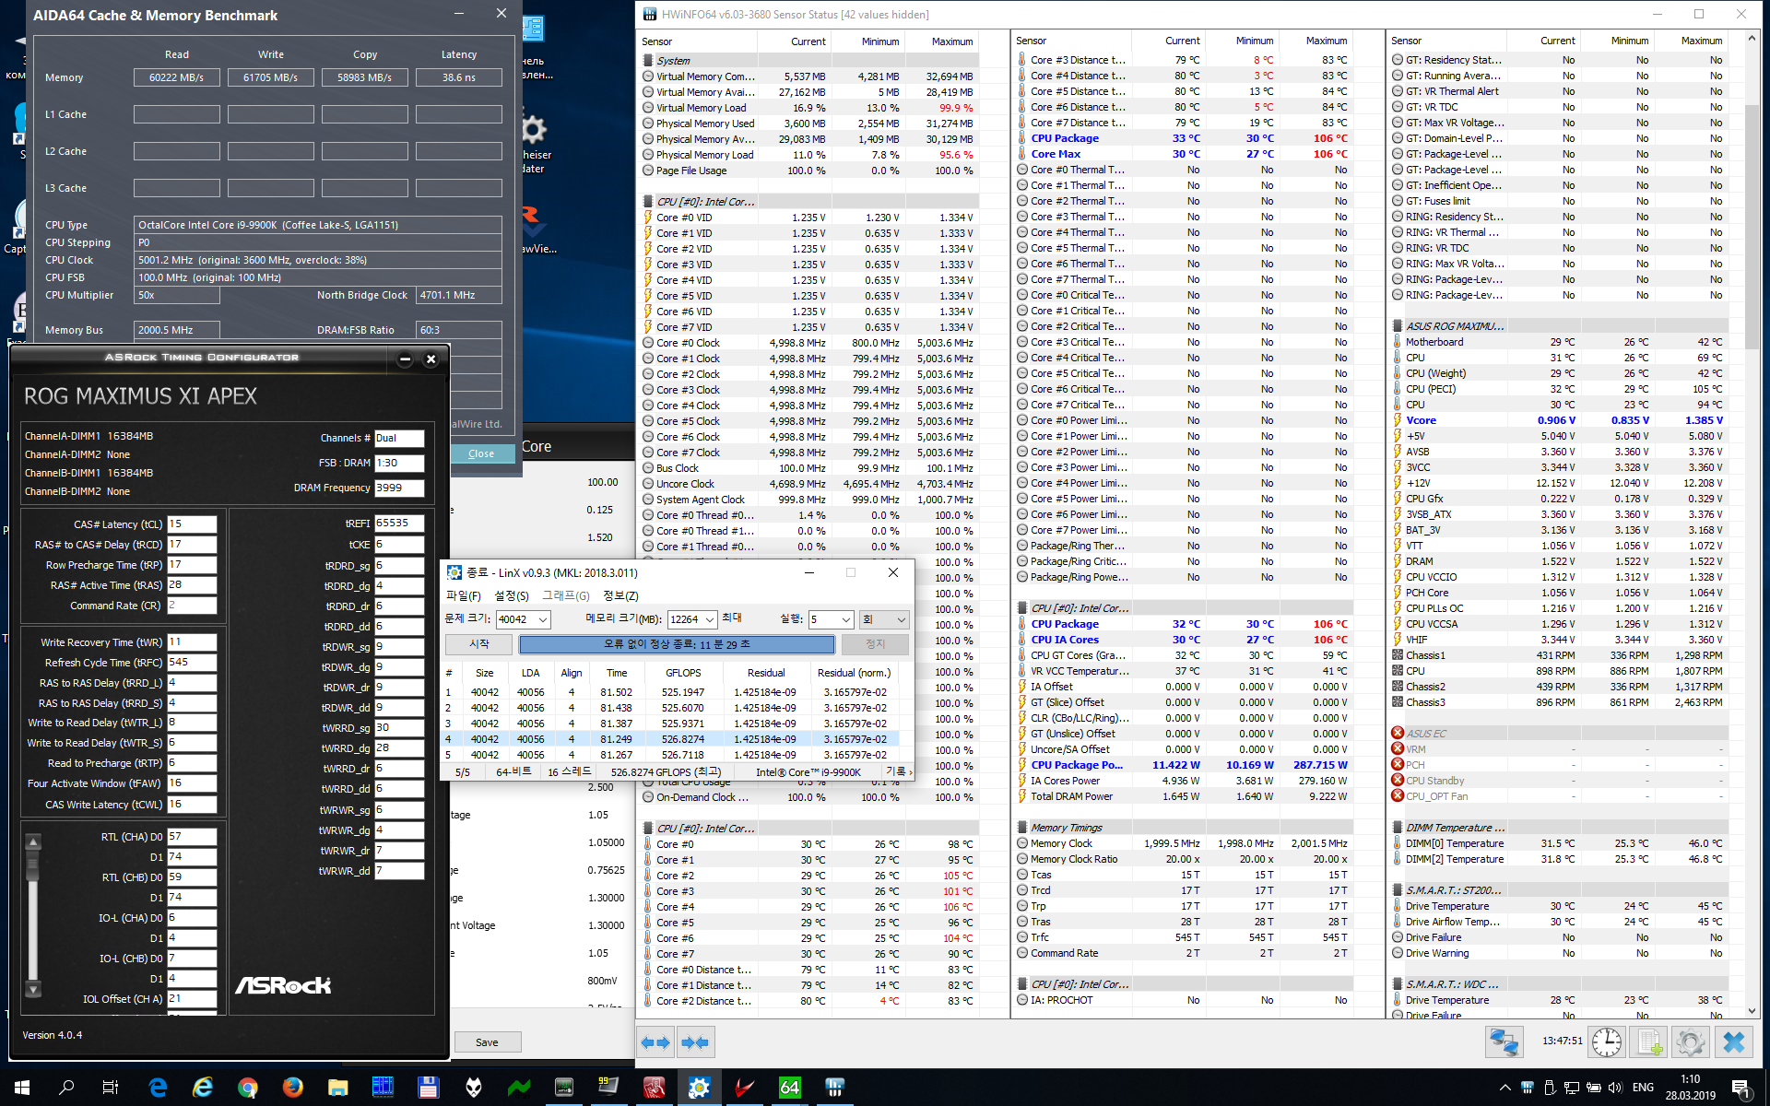Start logging with the document-plus icon
The height and width of the screenshot is (1106, 1770).
coord(1648,1042)
